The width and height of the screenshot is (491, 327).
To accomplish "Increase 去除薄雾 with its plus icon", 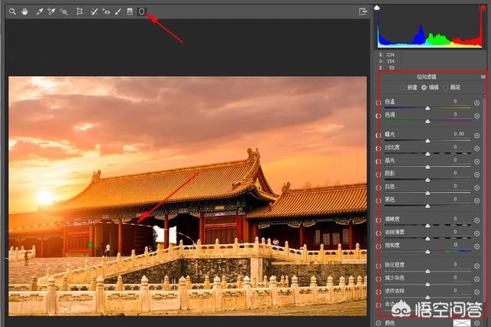I will tap(476, 233).
